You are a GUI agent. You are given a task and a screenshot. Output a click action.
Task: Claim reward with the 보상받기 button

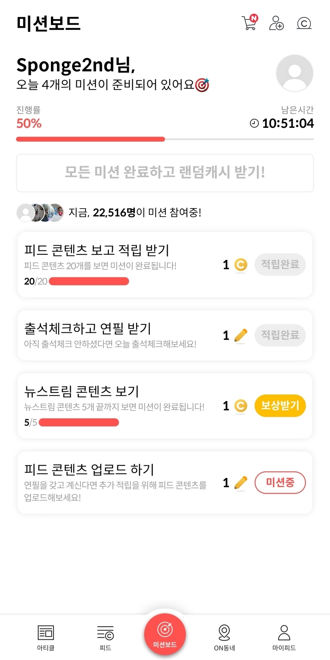(280, 406)
